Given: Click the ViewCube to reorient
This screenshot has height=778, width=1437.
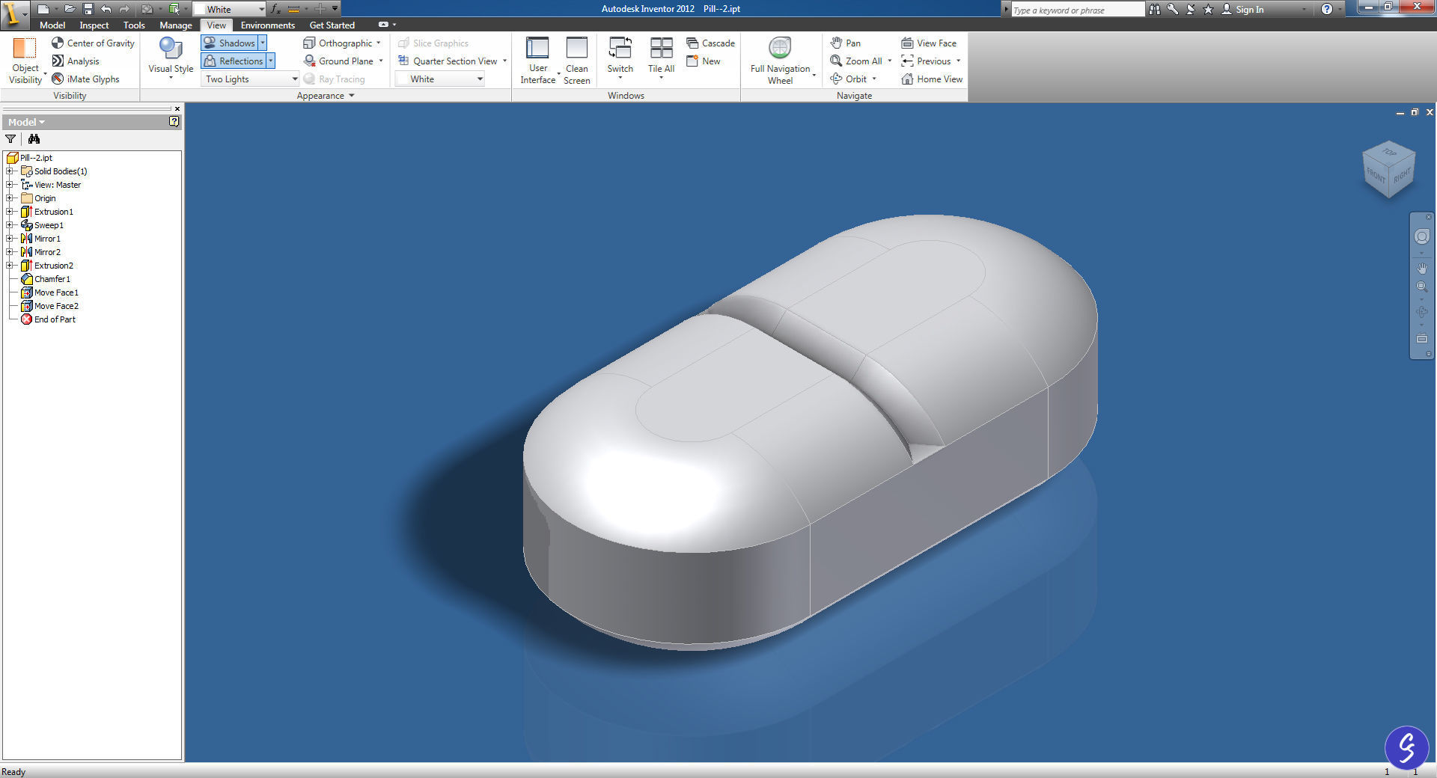Looking at the screenshot, I should 1389,170.
